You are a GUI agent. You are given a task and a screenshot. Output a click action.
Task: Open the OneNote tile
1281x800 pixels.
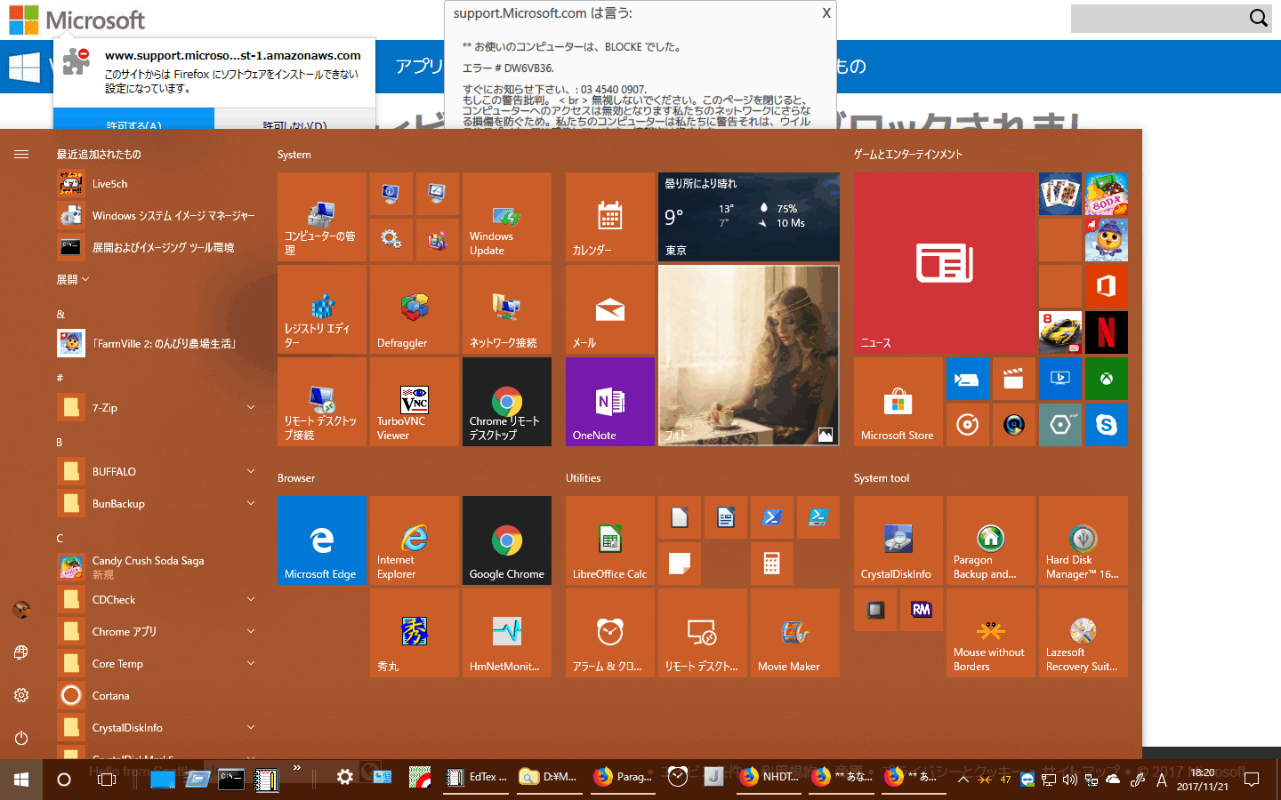click(x=610, y=402)
